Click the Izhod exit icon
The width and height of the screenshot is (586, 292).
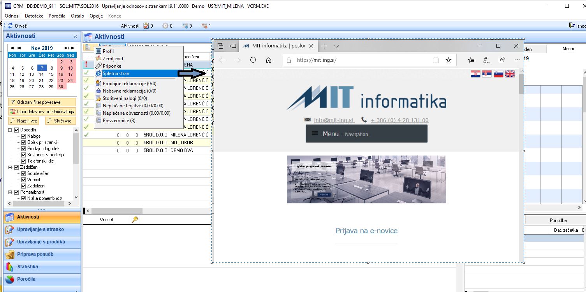(571, 26)
